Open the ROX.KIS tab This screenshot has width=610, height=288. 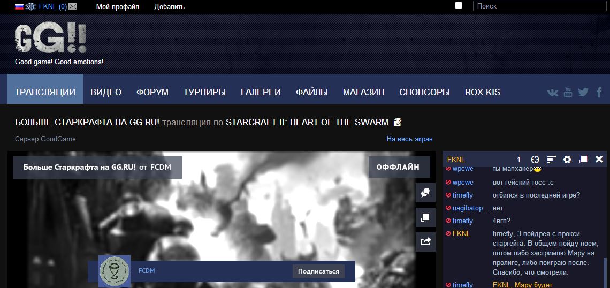pyautogui.click(x=483, y=92)
